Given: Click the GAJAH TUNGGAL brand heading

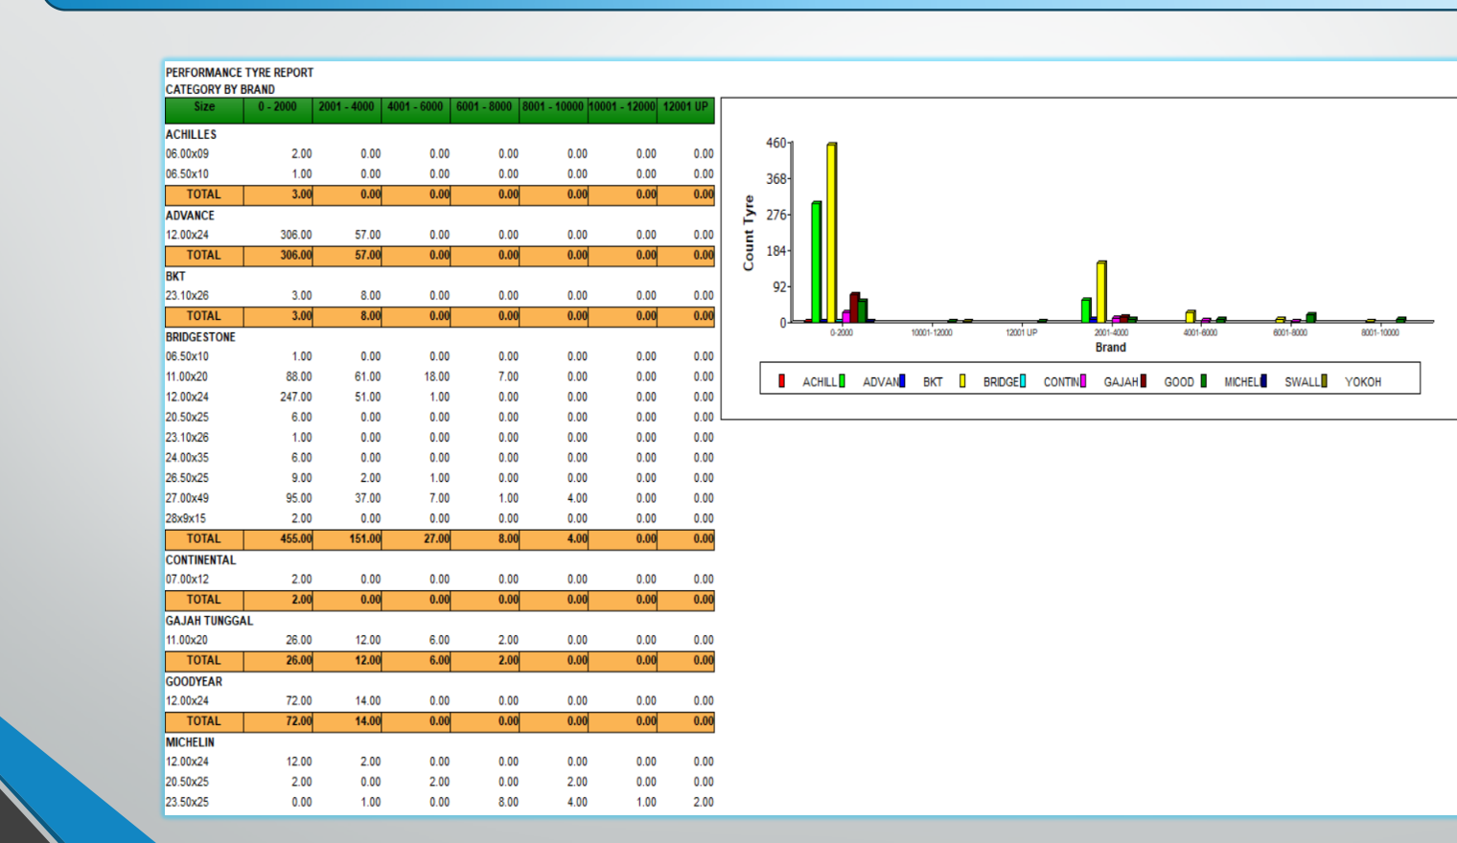Looking at the screenshot, I should 209,621.
